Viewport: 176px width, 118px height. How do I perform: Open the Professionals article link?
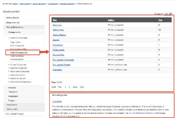tap(58, 50)
